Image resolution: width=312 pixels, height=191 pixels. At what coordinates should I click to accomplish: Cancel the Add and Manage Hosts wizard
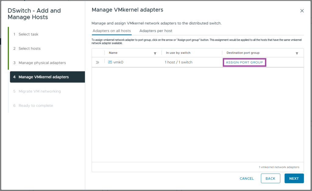[246, 178]
